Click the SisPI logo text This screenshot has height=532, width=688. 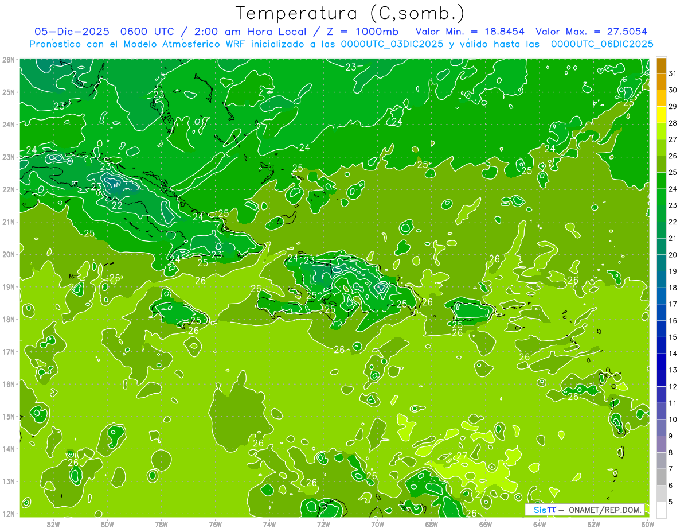pos(544,510)
